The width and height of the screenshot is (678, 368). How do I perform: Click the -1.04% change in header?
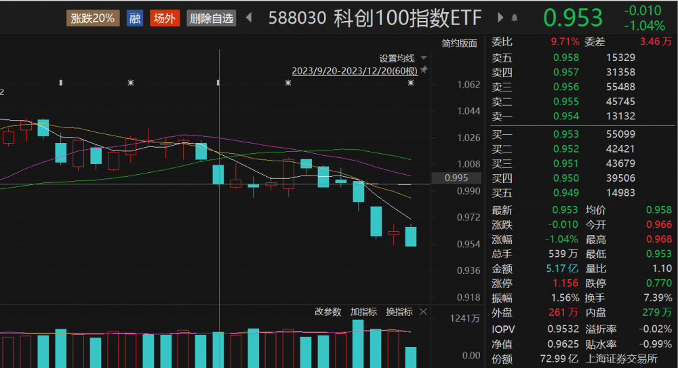coord(644,26)
